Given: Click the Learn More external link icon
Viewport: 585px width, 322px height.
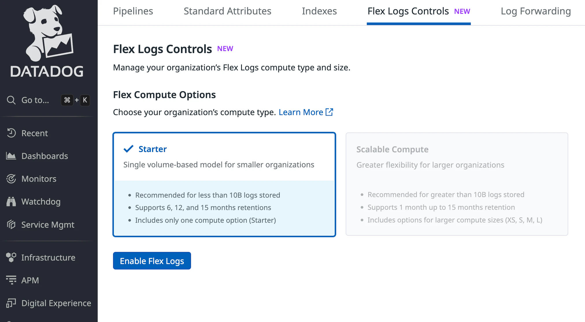Looking at the screenshot, I should [329, 112].
